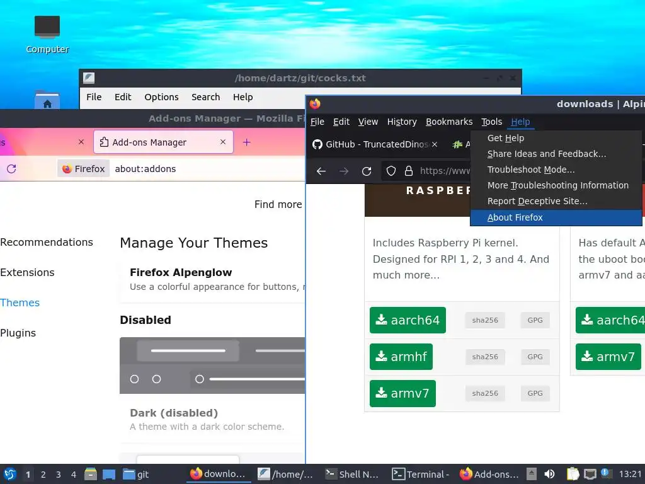
Task: Open Firefox Bookmarks menu
Action: (x=449, y=122)
